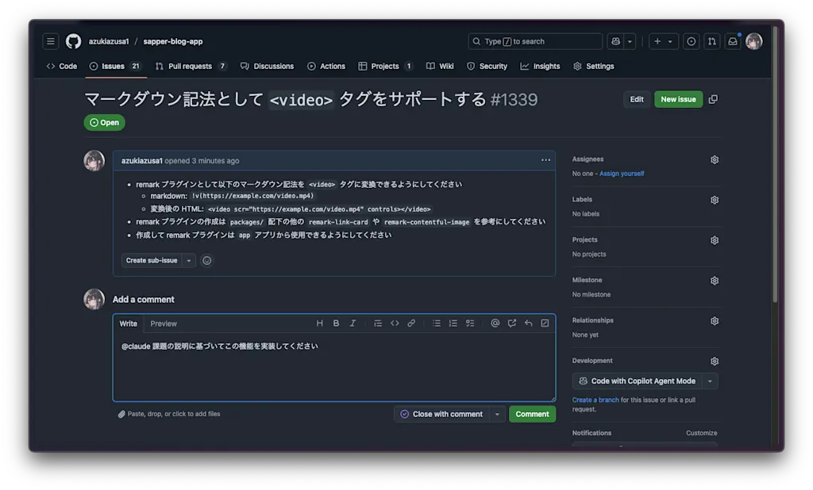Open the Labels gear settings
This screenshot has width=813, height=490.
[x=715, y=200]
